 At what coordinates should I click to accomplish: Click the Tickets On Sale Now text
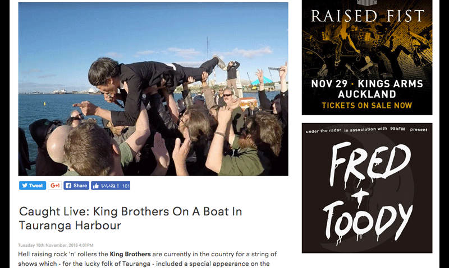coord(367,105)
